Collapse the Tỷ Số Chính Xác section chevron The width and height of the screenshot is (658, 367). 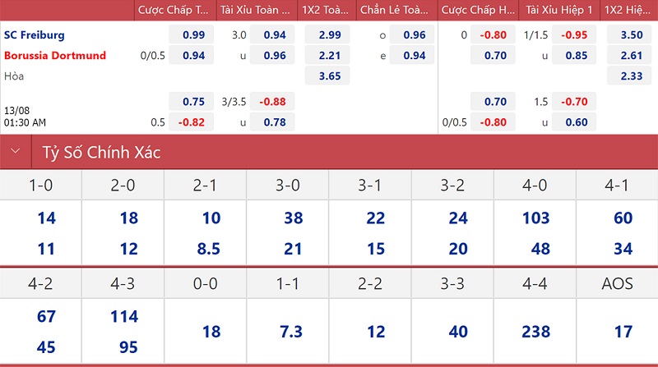[x=16, y=151]
